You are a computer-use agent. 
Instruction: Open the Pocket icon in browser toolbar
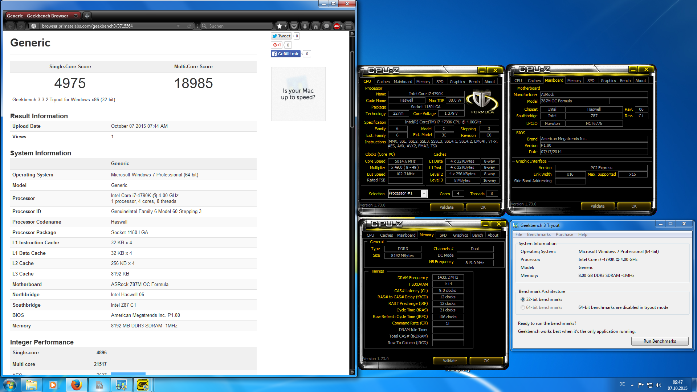[x=294, y=26]
